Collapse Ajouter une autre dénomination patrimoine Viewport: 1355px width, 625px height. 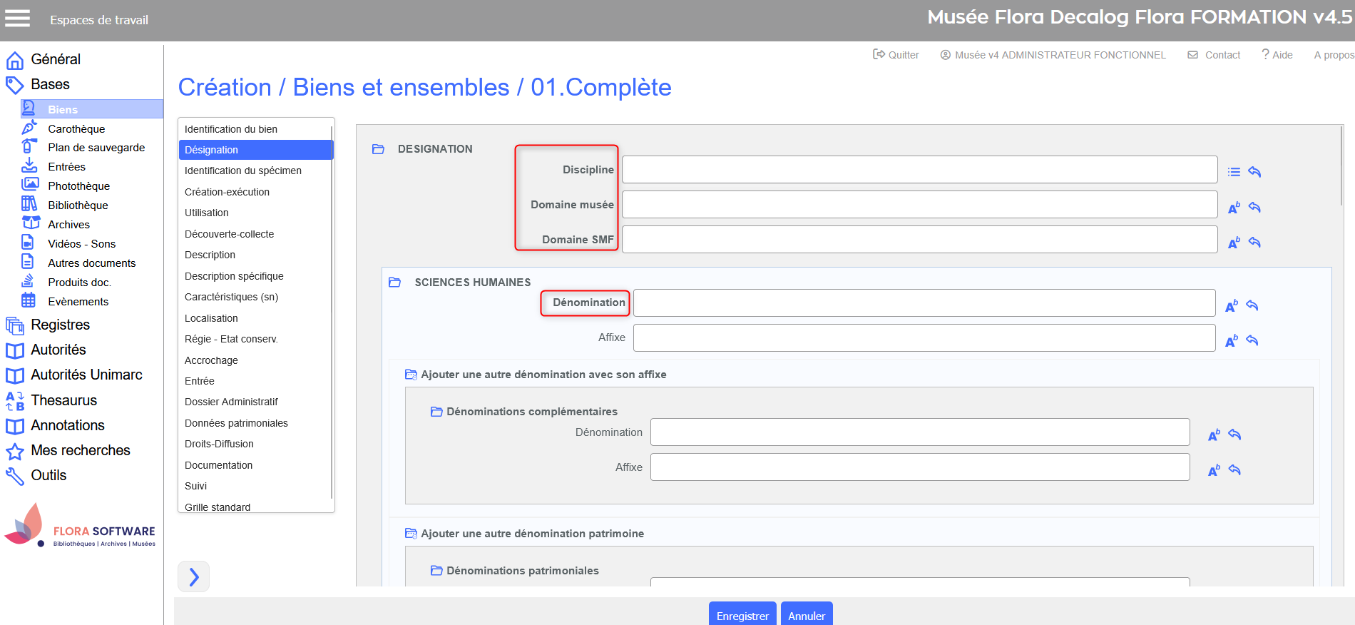[411, 534]
